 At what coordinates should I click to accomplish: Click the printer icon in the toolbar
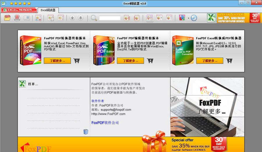[17, 18]
